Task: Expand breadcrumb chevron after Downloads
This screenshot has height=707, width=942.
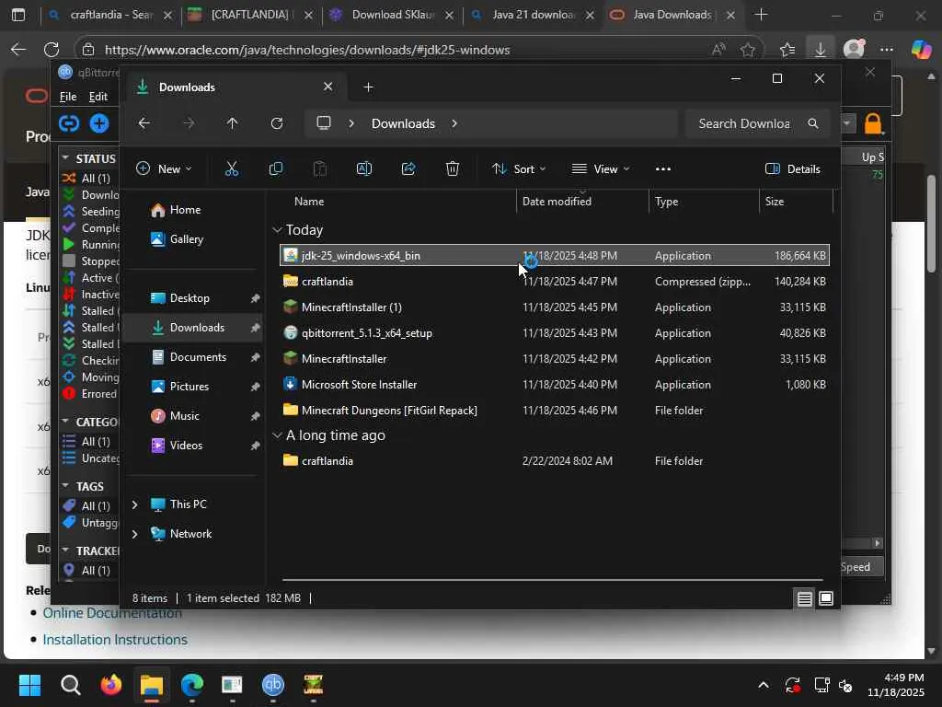Action: point(454,123)
